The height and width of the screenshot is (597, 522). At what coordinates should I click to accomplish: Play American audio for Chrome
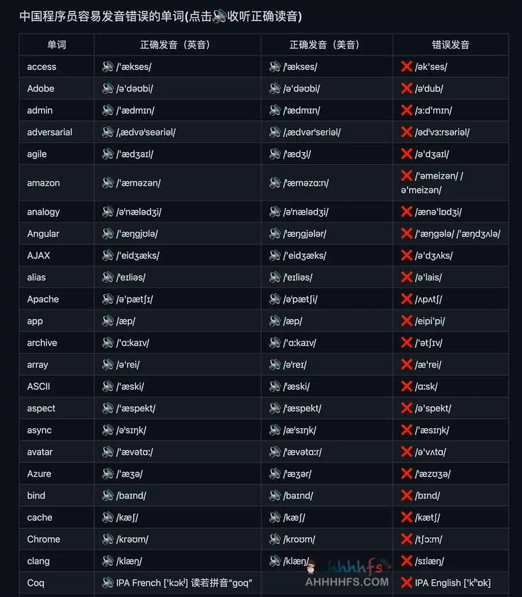tap(275, 539)
